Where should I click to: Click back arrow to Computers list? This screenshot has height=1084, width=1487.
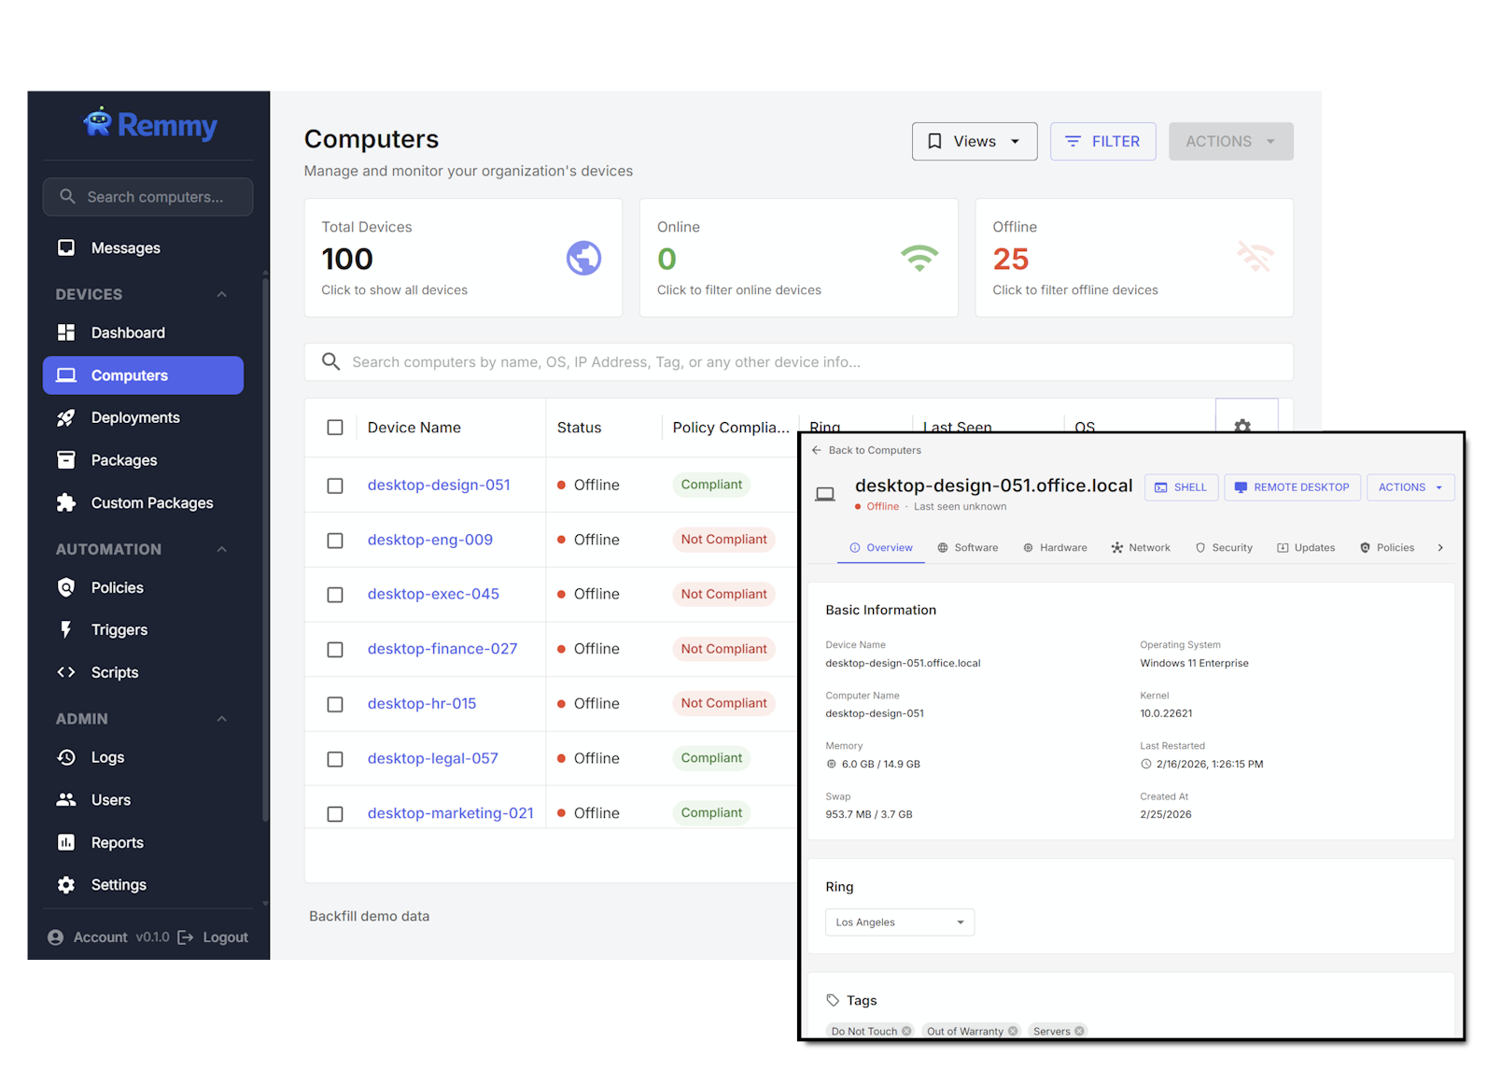point(817,450)
